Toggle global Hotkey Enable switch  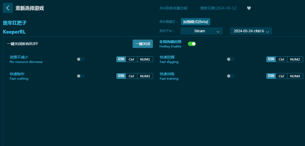coord(192,44)
